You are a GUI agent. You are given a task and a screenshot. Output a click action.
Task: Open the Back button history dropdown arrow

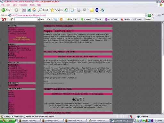point(12,10)
